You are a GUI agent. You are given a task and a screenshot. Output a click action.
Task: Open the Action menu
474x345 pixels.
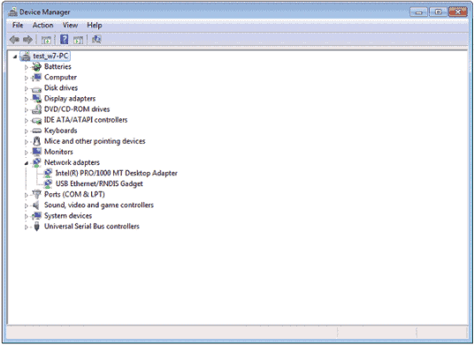click(x=43, y=25)
